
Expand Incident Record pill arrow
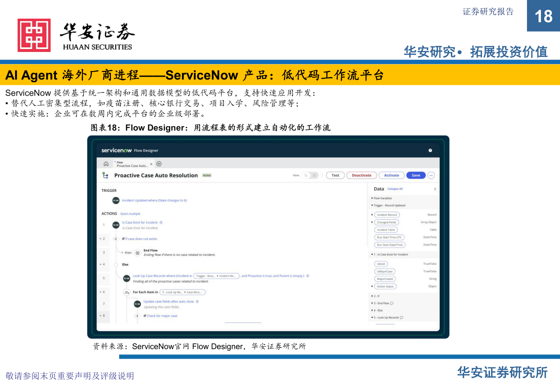[372, 215]
